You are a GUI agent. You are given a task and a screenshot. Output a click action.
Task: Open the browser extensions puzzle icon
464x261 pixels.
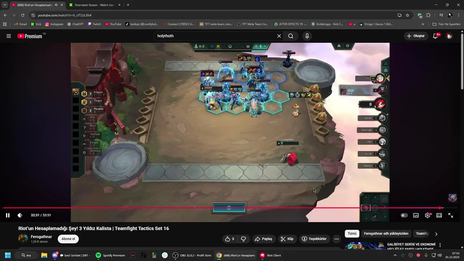(428, 15)
